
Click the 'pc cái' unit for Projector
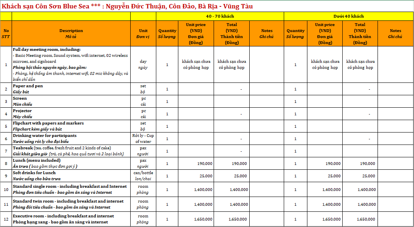(143, 114)
